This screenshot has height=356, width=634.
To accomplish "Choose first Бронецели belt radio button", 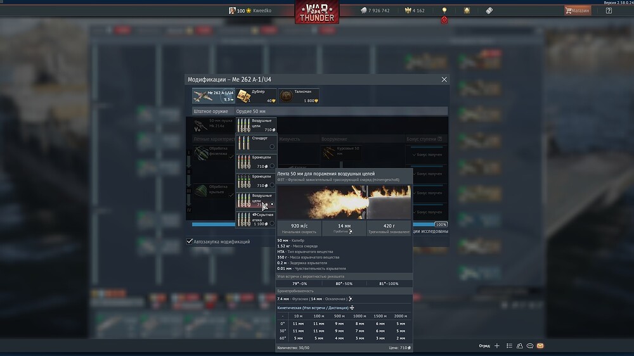I will (272, 166).
